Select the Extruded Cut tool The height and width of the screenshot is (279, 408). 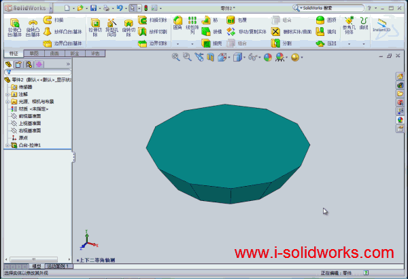point(95,27)
